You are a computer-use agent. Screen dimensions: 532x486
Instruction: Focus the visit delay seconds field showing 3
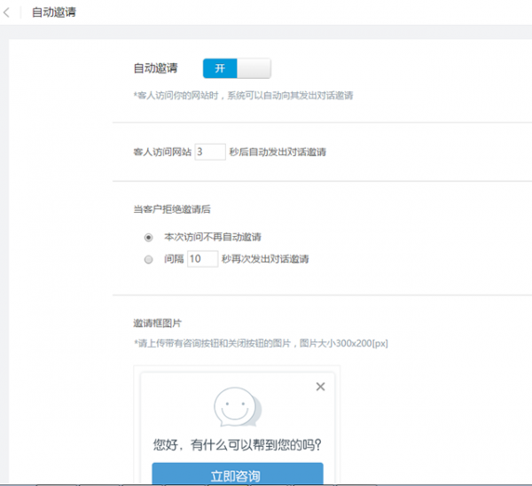pos(209,152)
